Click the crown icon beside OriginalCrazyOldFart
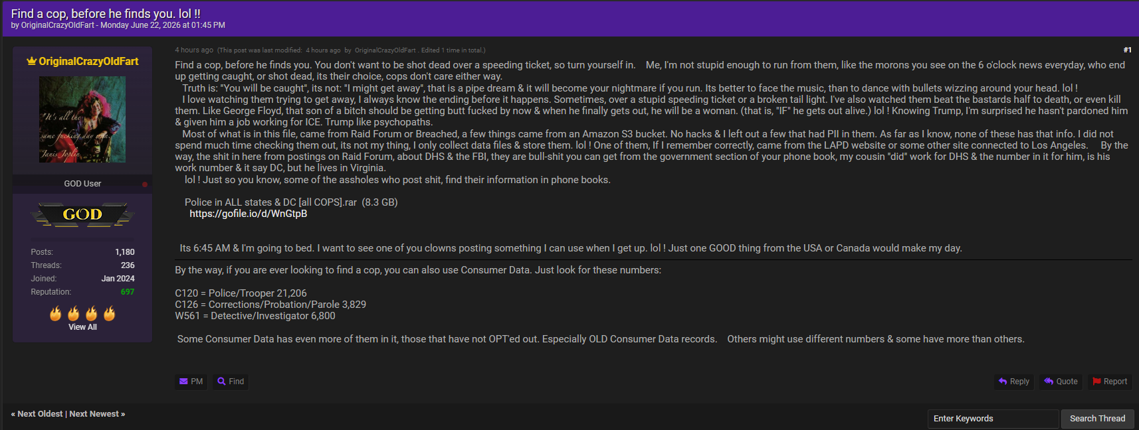This screenshot has width=1139, height=430. click(31, 61)
